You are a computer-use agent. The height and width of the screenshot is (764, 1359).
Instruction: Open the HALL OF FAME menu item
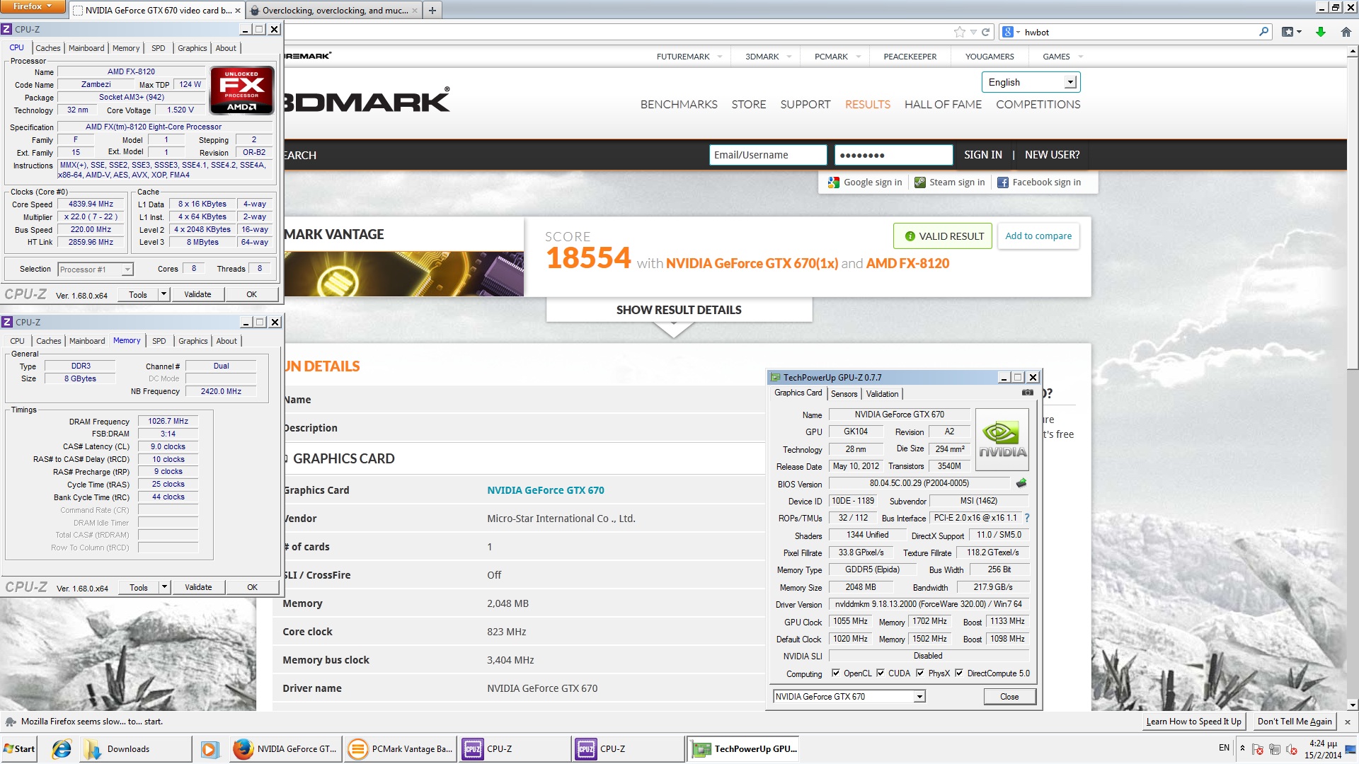(943, 105)
